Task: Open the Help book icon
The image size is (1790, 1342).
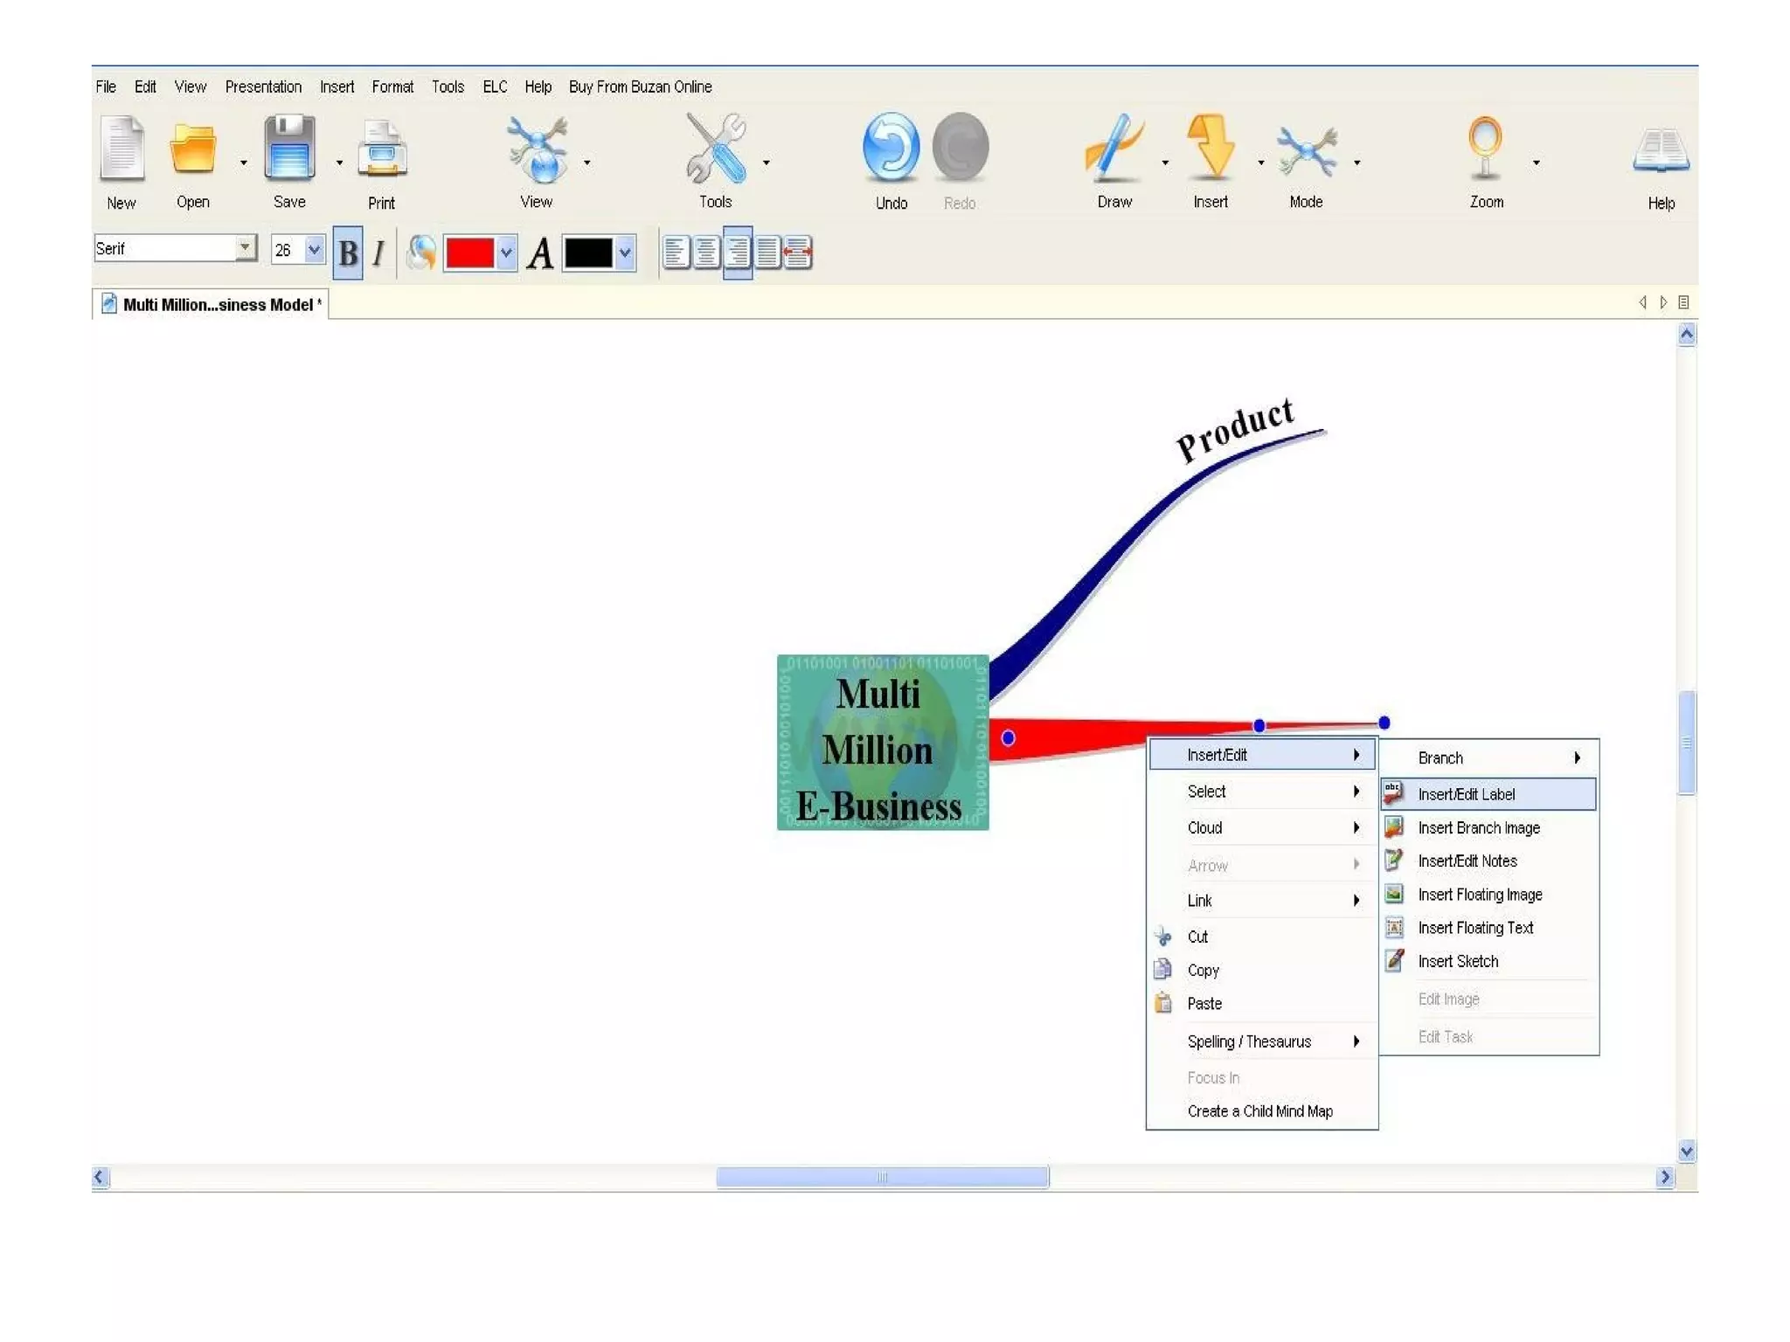Action: (1661, 150)
